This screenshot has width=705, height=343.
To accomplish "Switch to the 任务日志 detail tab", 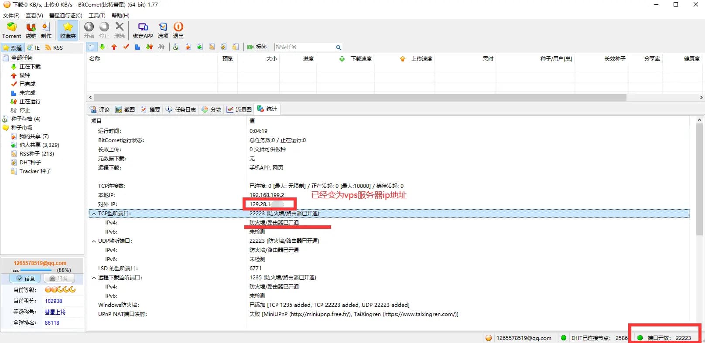I will 181,109.
